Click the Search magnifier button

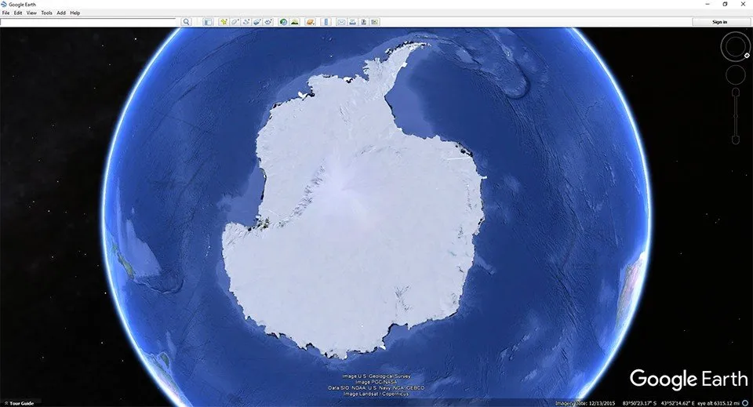coord(187,22)
